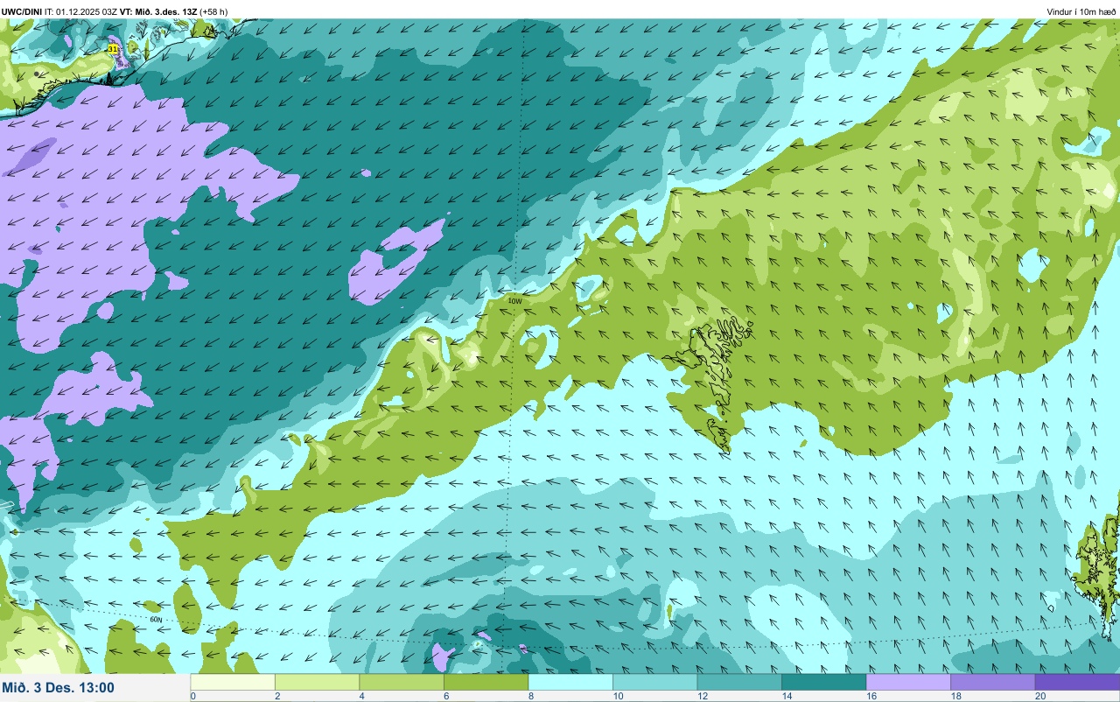
Task: Click the dark violet 20+ m/s legend swatch
Action: pos(1077,682)
